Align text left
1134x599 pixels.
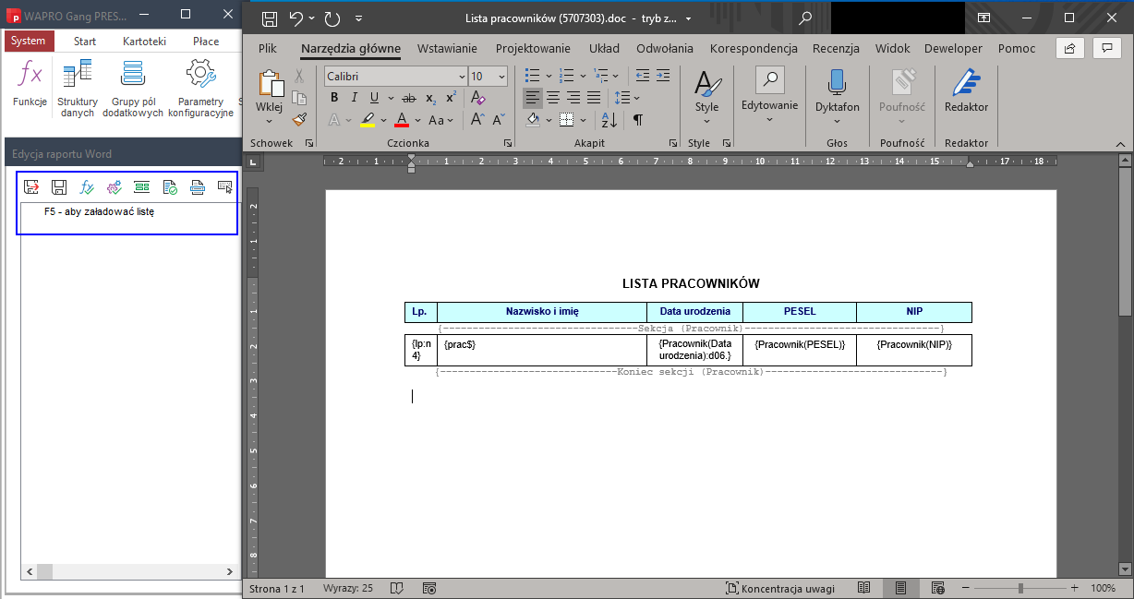(533, 98)
